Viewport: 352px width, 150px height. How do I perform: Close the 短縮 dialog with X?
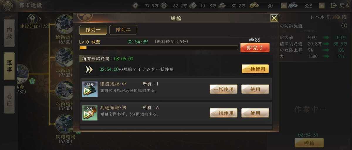274,18
